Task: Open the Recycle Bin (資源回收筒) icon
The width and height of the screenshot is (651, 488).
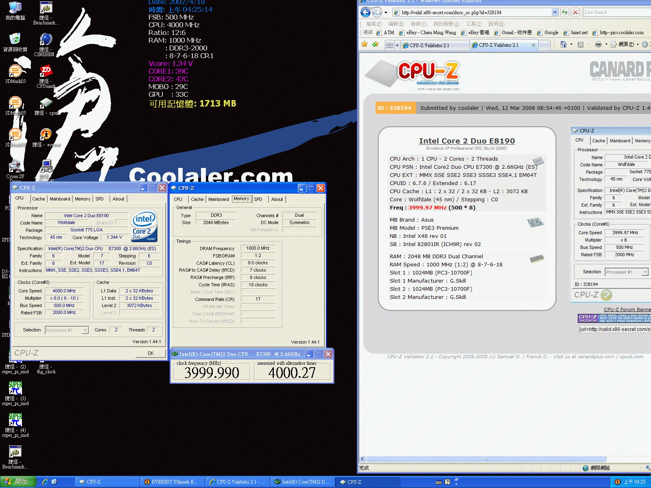Action: pyautogui.click(x=15, y=42)
